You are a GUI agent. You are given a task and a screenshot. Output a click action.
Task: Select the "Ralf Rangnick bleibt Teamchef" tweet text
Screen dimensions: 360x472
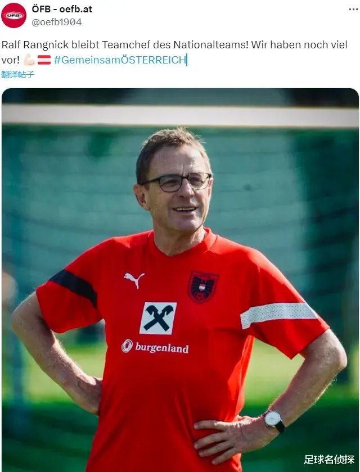point(174,52)
